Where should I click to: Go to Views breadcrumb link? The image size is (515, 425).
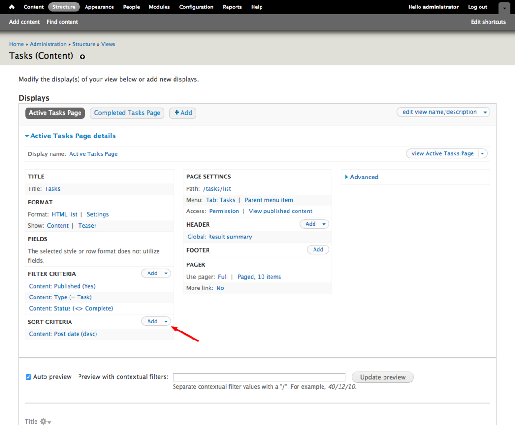(x=108, y=44)
